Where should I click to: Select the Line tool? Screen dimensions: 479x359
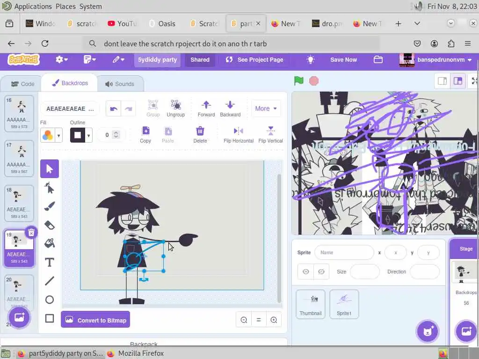click(50, 281)
